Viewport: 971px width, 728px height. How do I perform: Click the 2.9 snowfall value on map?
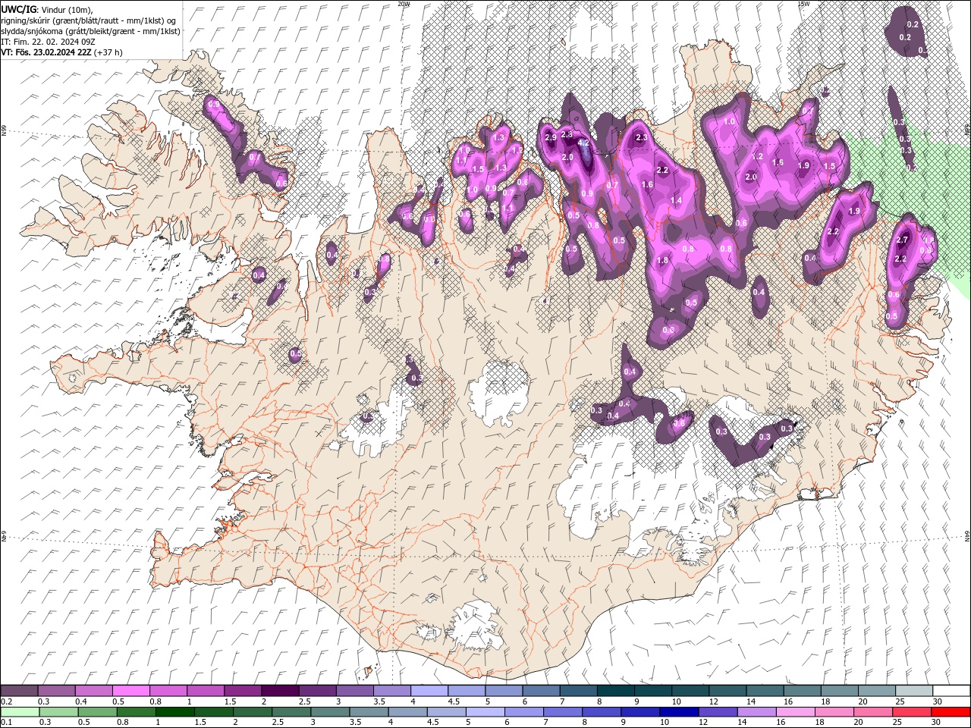(551, 137)
